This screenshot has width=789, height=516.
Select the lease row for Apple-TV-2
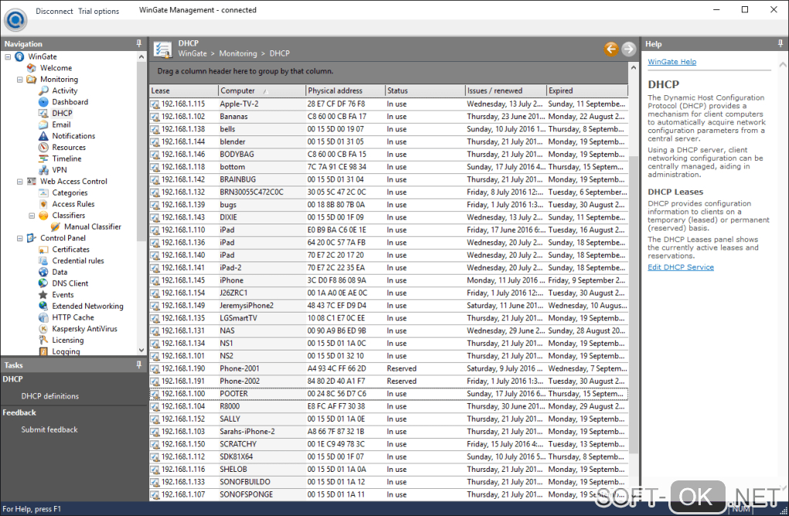tap(388, 104)
